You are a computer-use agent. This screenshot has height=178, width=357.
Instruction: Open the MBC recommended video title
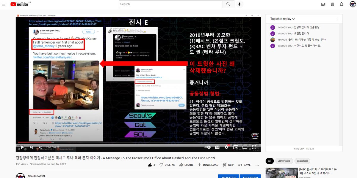pyautogui.click(x=318, y=171)
